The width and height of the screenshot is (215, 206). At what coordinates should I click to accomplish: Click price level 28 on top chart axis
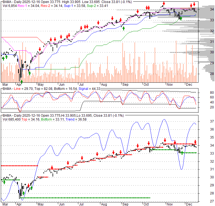pos(212,74)
